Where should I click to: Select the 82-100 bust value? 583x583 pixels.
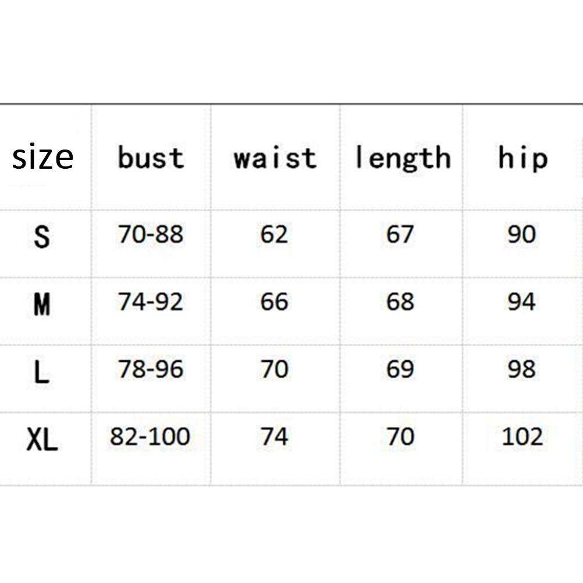point(150,437)
